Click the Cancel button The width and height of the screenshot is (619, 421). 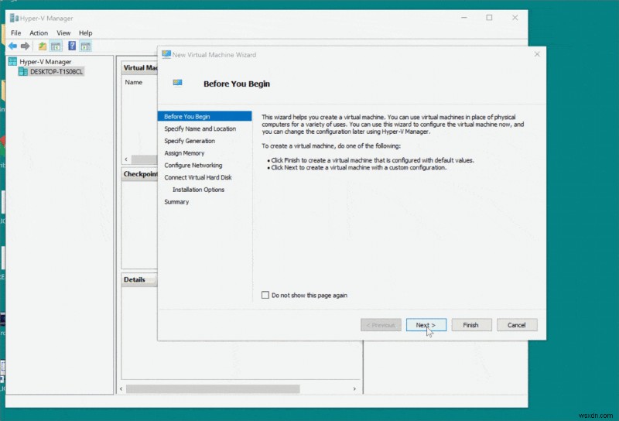pyautogui.click(x=517, y=325)
